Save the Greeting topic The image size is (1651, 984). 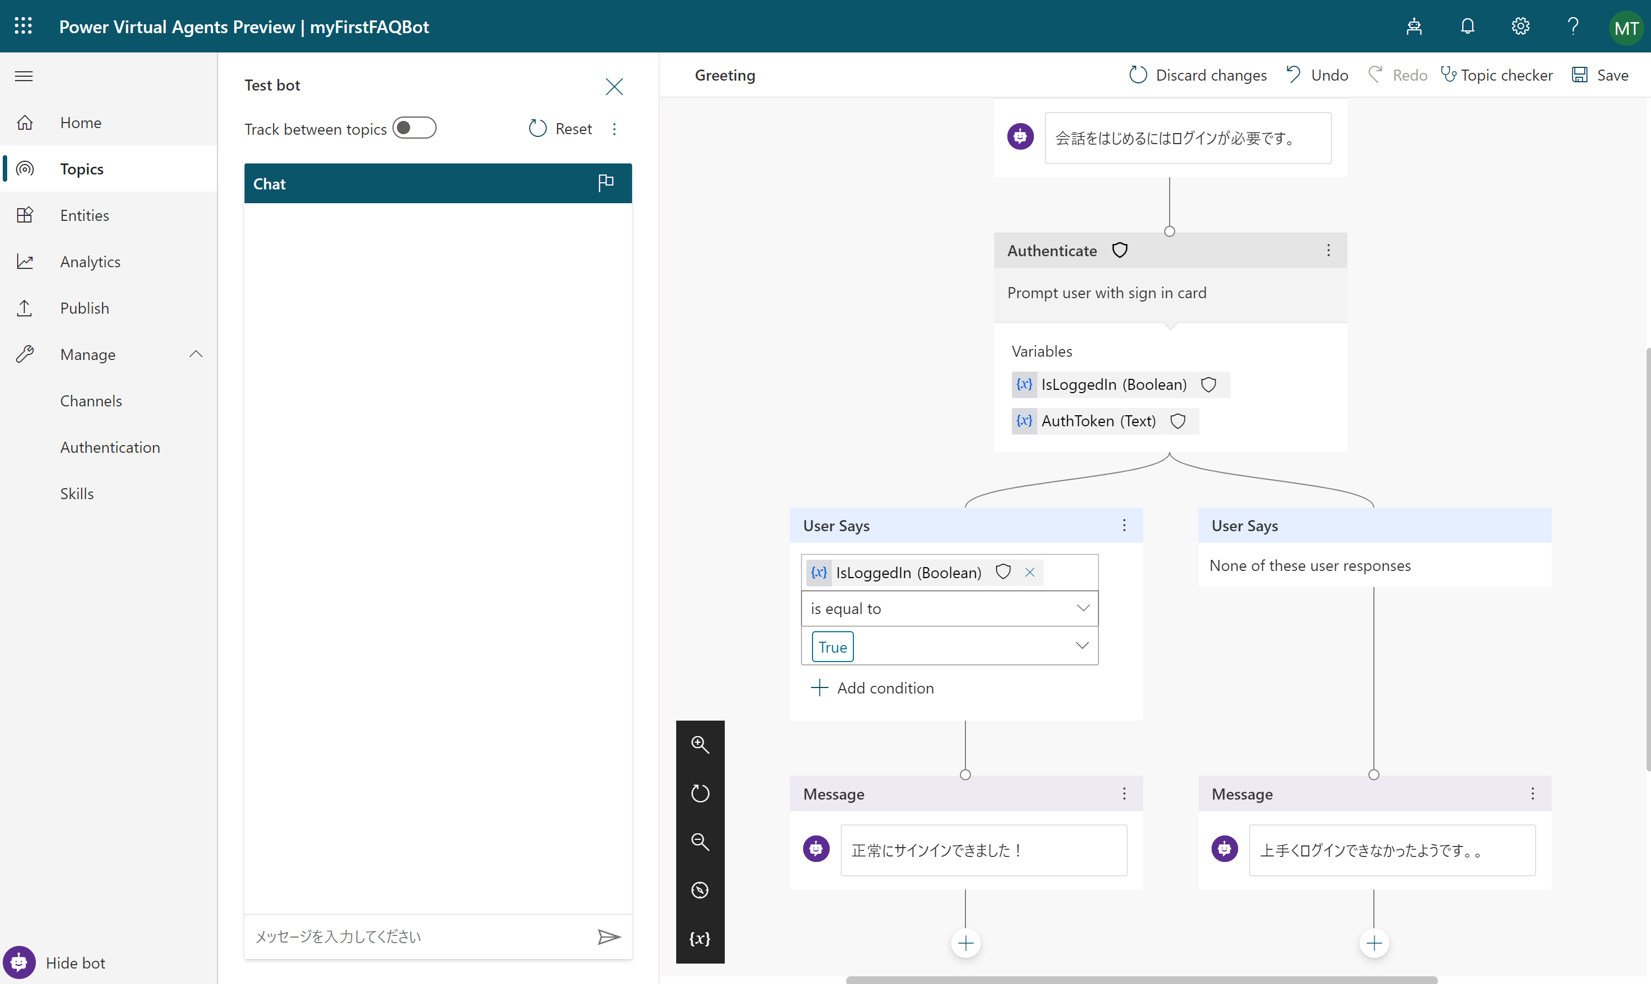coord(1600,75)
